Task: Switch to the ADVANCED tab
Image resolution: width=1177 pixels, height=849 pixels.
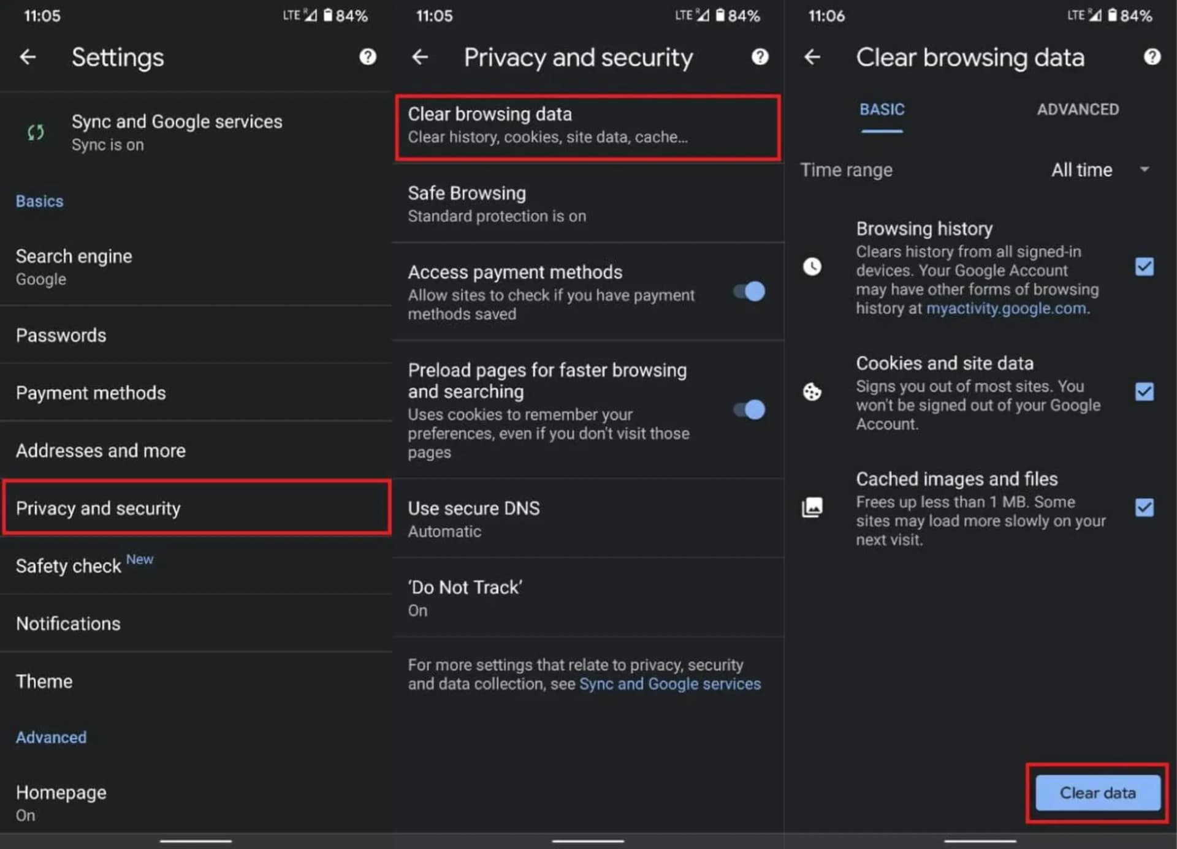Action: point(1077,110)
